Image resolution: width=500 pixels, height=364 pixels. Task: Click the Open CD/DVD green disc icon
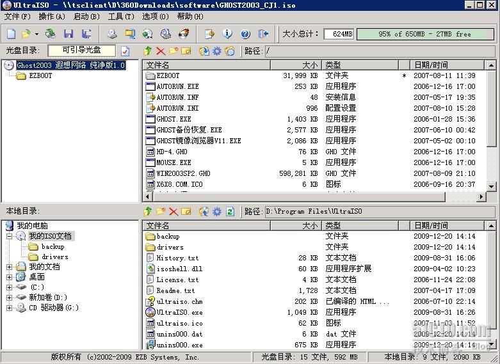(50, 33)
